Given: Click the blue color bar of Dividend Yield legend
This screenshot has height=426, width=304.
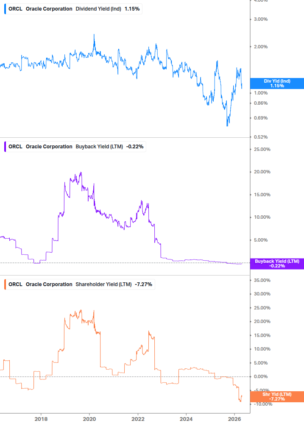Looking at the screenshot, I should coord(5,9).
